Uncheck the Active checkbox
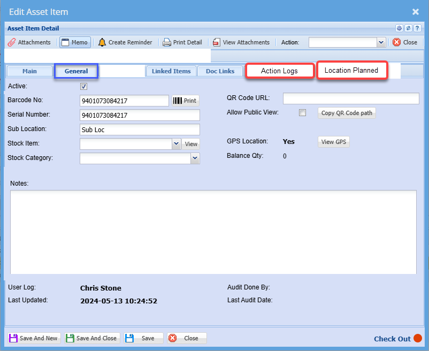 coord(83,86)
